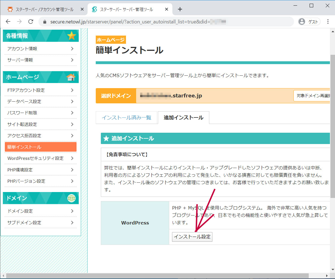Switch to スターサーバー アカウント管理ツール tab
Image resolution: width=335 pixels, height=279 pixels.
click(44, 9)
